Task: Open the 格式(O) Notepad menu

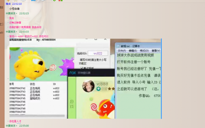Action: pos(144,51)
